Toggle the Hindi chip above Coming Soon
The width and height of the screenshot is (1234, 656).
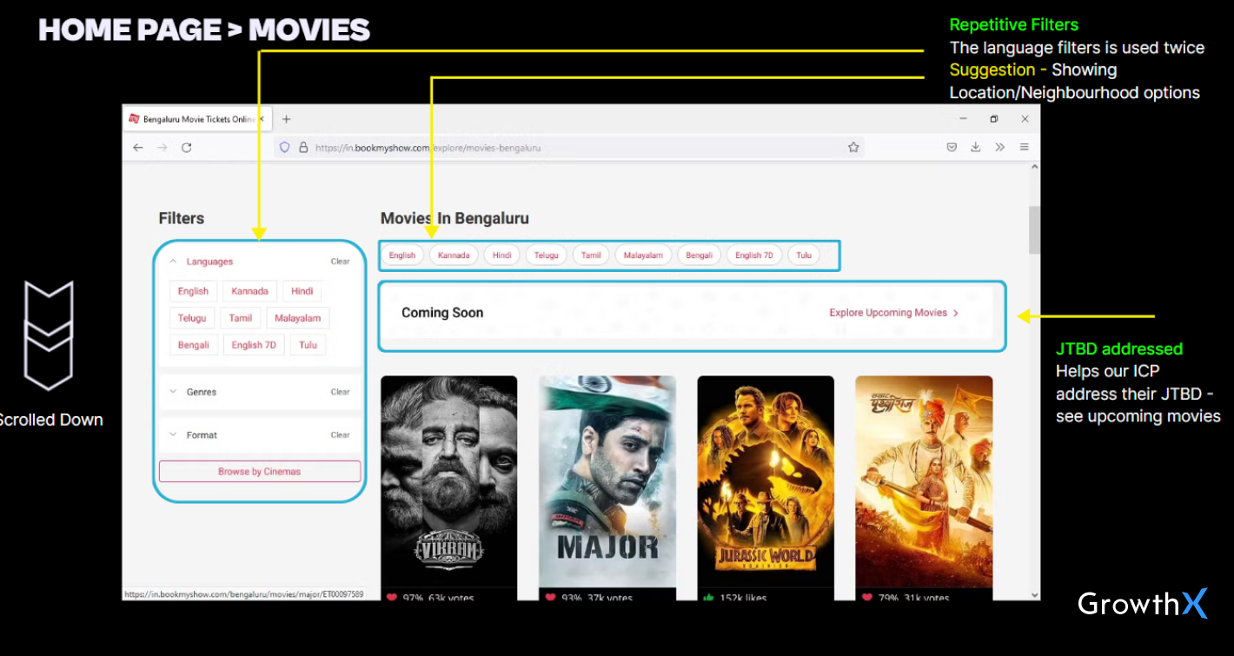coord(502,255)
